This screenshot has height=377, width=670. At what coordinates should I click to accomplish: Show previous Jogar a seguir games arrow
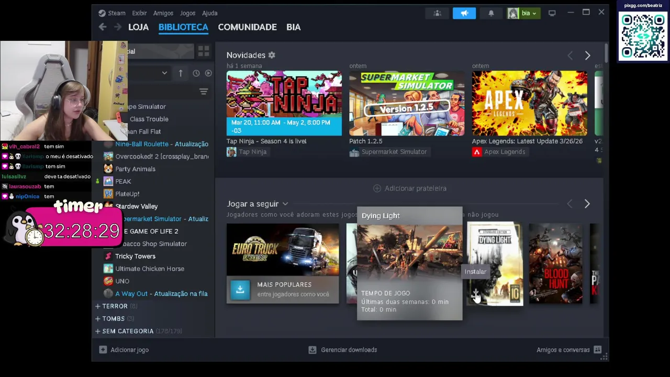point(569,204)
